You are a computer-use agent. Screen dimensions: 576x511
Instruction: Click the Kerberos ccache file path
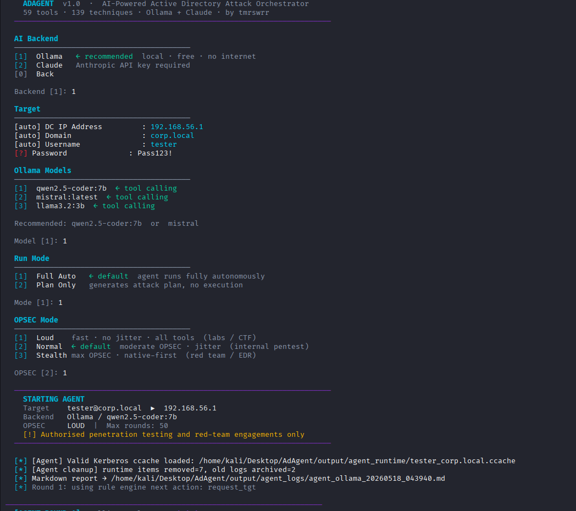pyautogui.click(x=357, y=461)
